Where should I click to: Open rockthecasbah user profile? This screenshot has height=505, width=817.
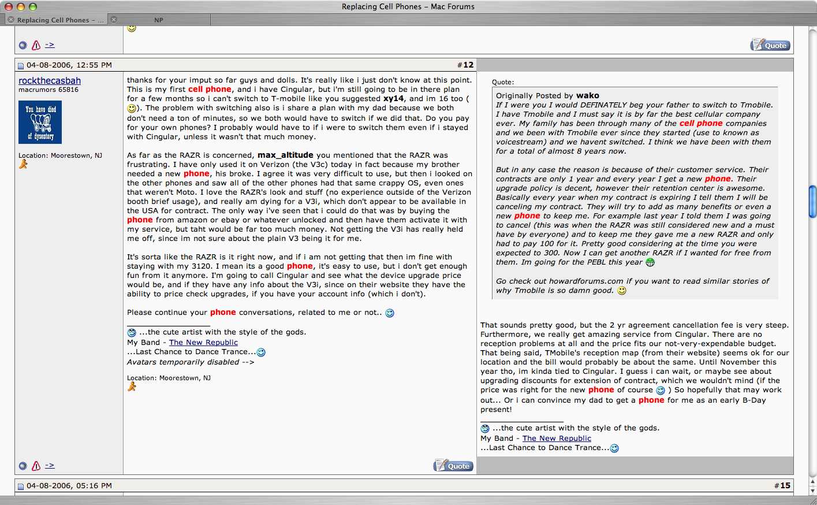50,81
